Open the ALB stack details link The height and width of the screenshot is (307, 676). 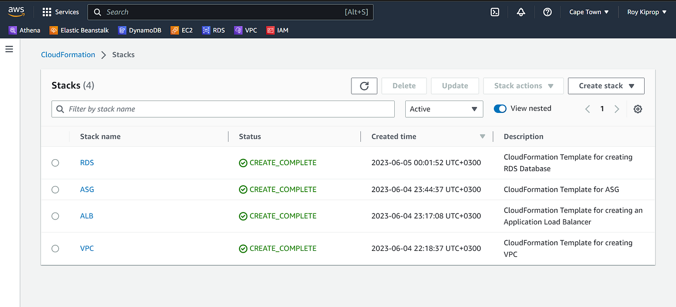pyautogui.click(x=87, y=215)
